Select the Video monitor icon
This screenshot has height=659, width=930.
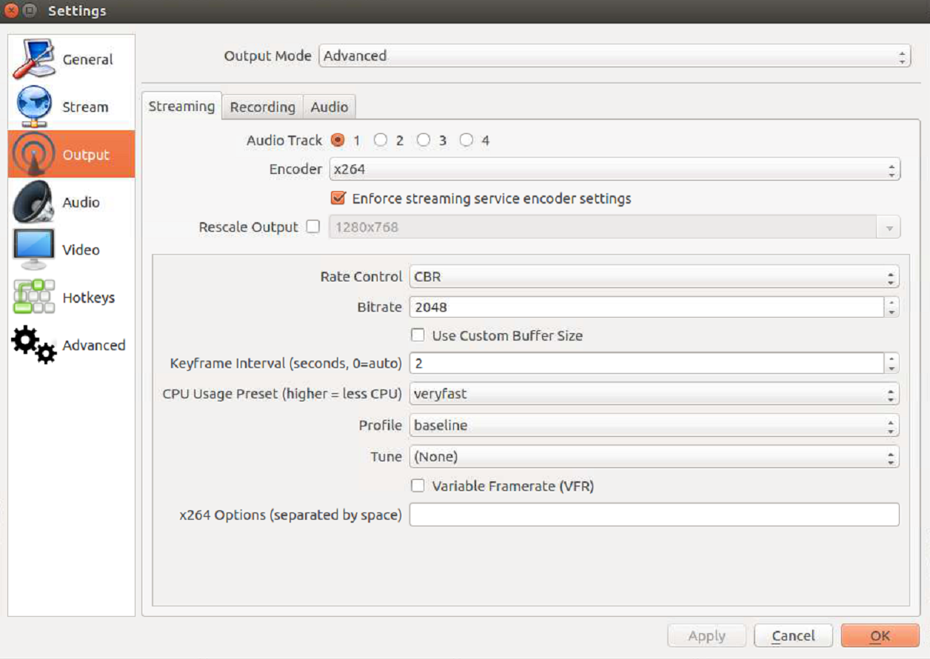[x=34, y=250]
